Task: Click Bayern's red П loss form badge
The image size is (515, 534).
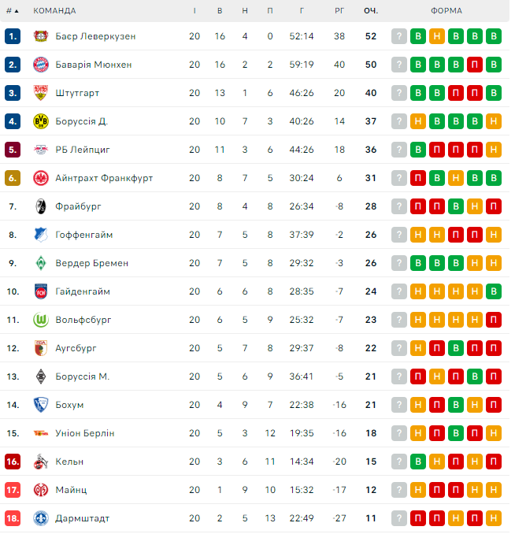Action: point(475,65)
